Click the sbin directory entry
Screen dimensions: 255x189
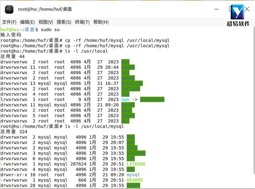127,110
